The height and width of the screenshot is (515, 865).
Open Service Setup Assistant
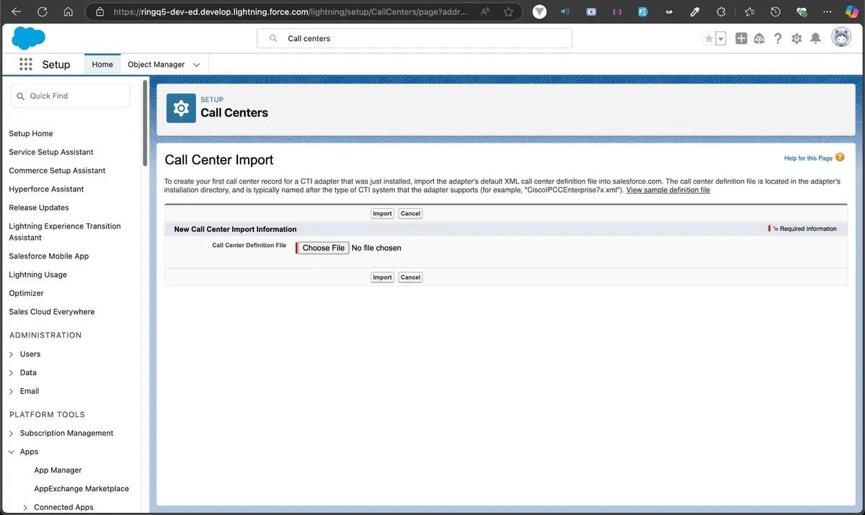(51, 152)
